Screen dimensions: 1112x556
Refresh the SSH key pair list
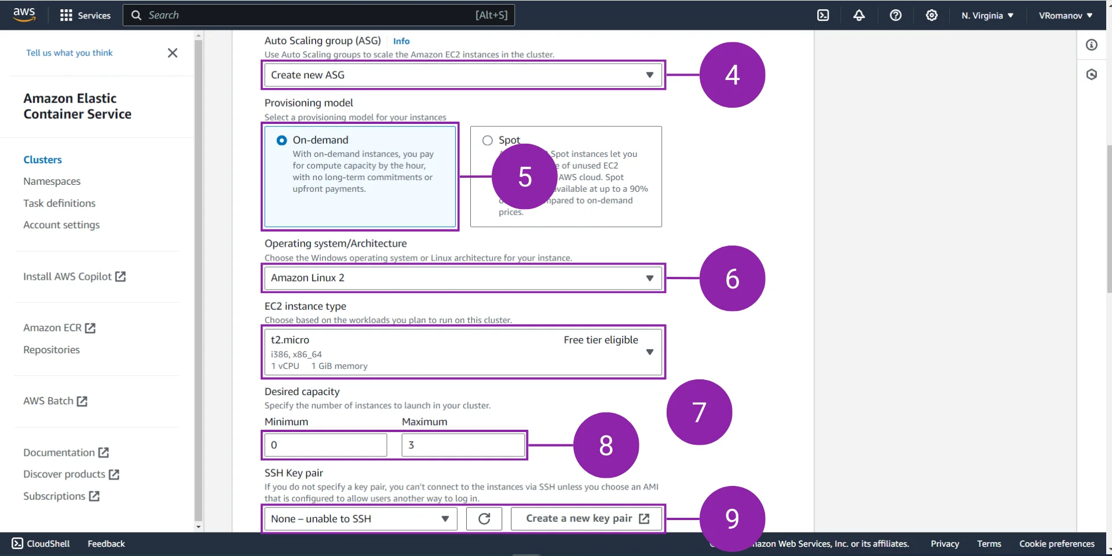coord(484,518)
